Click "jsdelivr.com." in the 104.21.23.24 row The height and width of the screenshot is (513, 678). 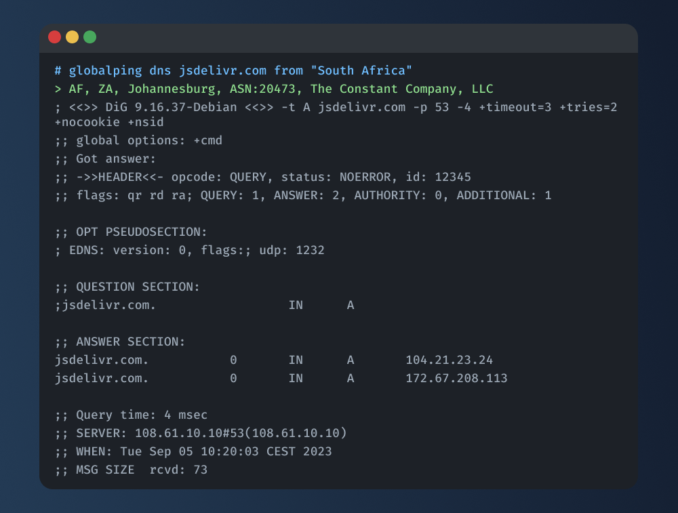coord(102,360)
